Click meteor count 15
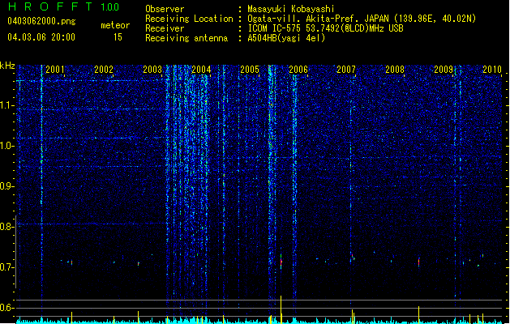 (x=118, y=36)
